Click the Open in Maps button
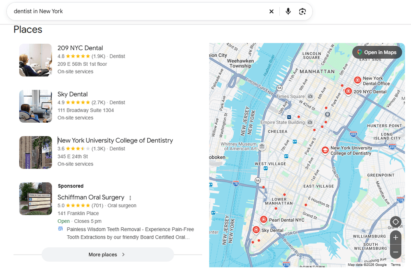This screenshot has width=411, height=273. 377,53
